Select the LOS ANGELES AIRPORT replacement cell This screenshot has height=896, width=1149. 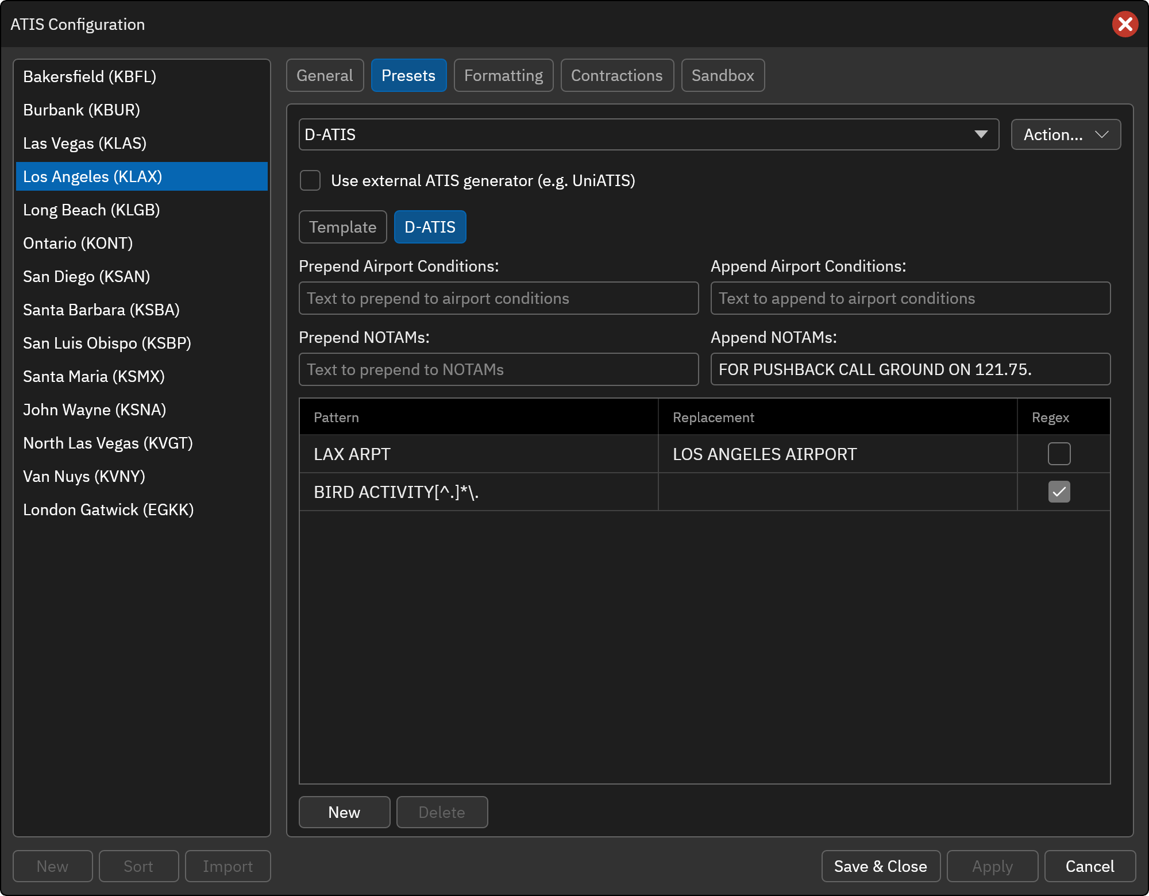point(838,454)
